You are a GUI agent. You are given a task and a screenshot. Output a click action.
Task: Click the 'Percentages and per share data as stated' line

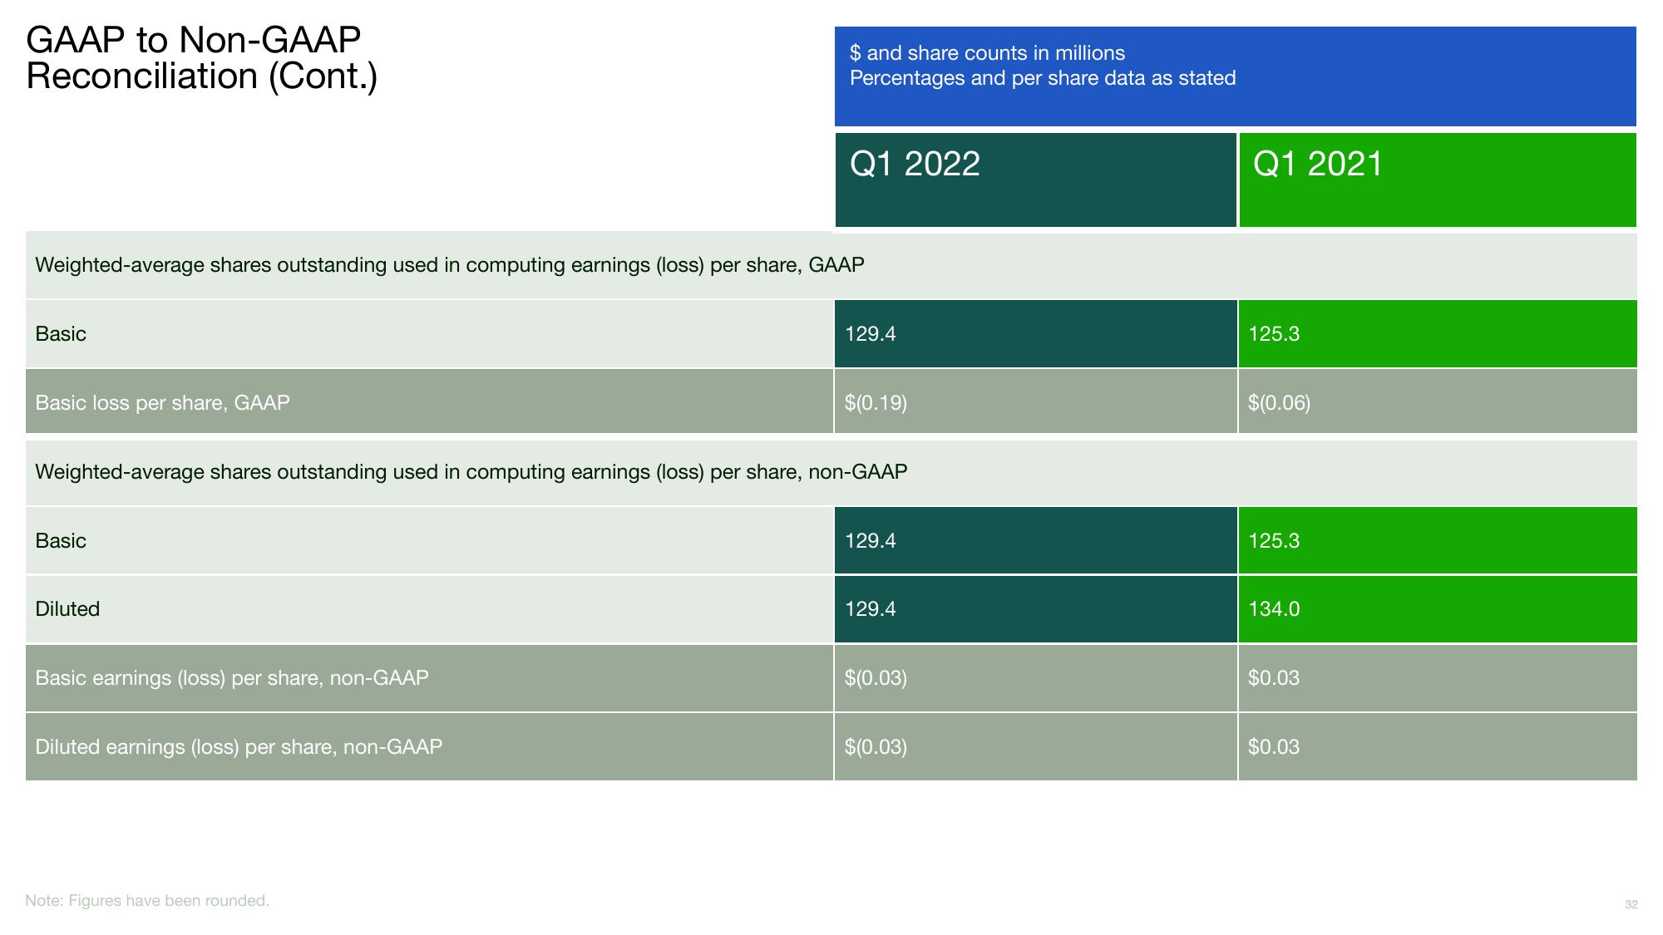pyautogui.click(x=1043, y=78)
